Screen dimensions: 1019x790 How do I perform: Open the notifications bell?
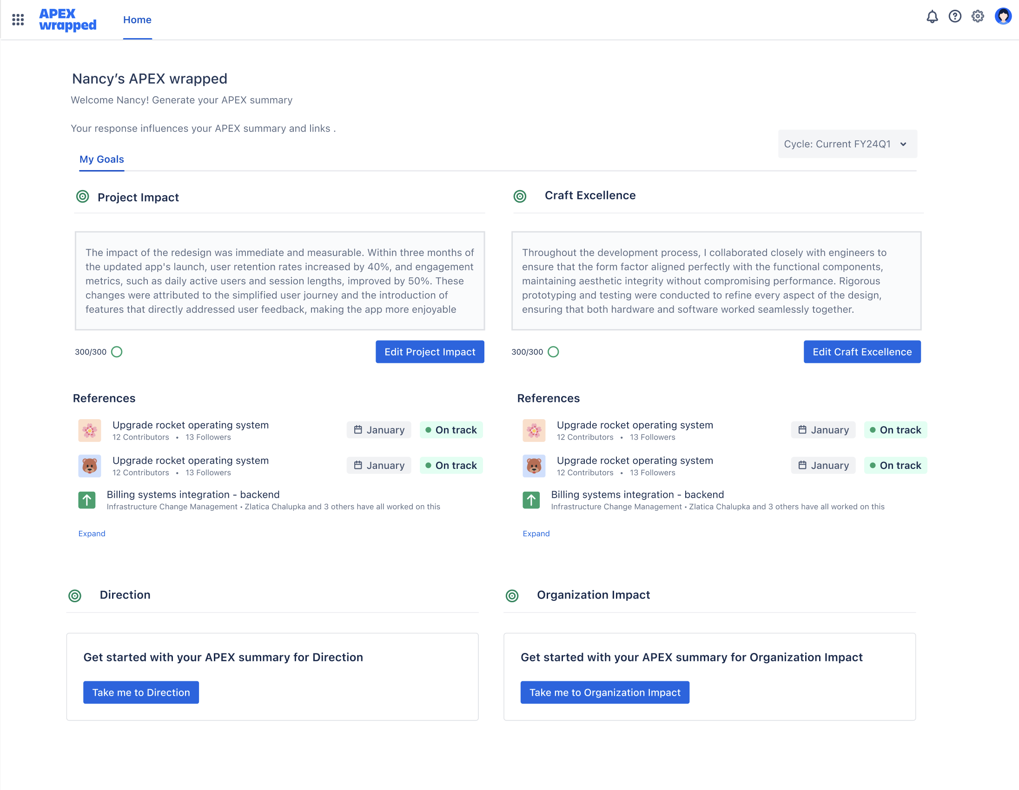pos(932,17)
